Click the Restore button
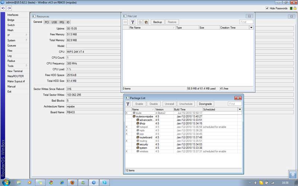 [172, 22]
